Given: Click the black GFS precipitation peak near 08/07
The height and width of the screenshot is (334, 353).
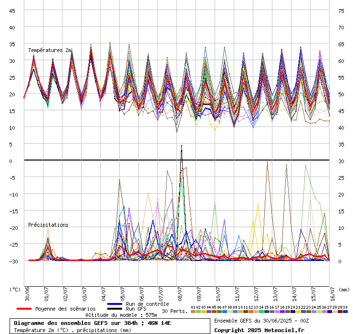Looking at the screenshot, I should pos(181,146).
